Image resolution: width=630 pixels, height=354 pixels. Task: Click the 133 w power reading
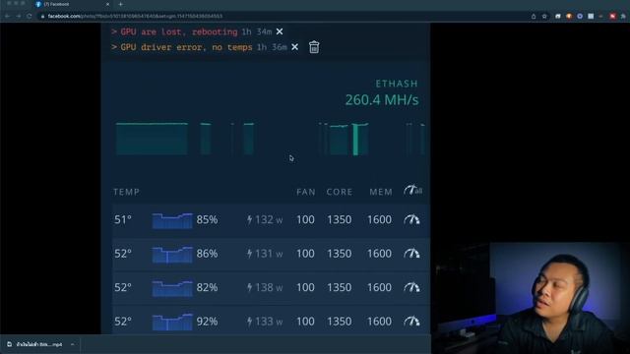265,322
